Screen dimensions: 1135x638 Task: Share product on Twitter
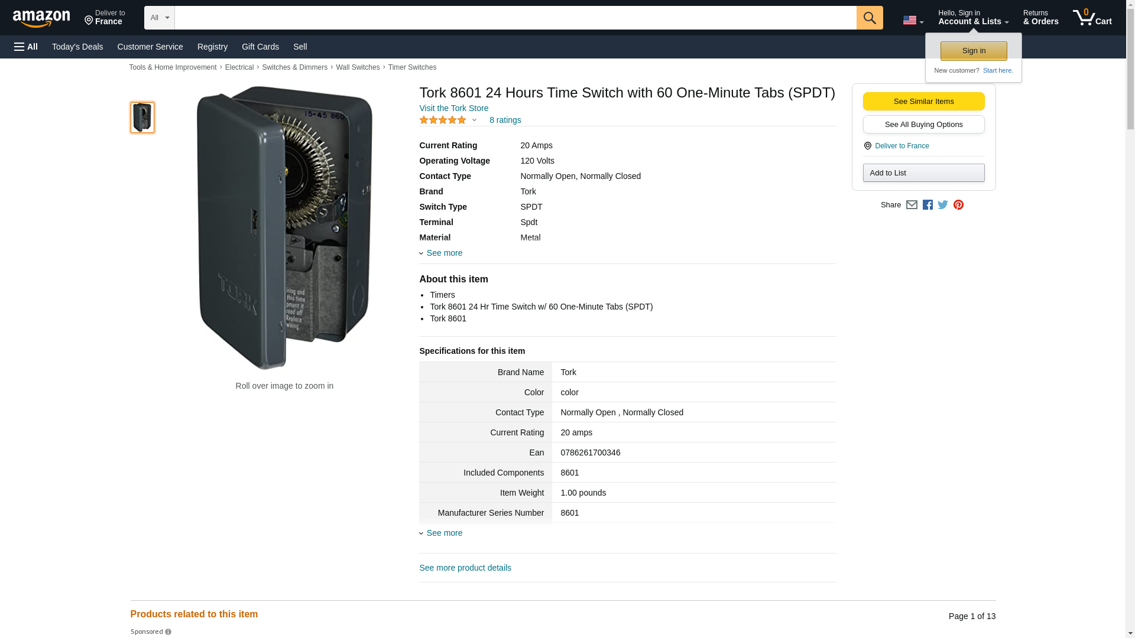(x=943, y=205)
